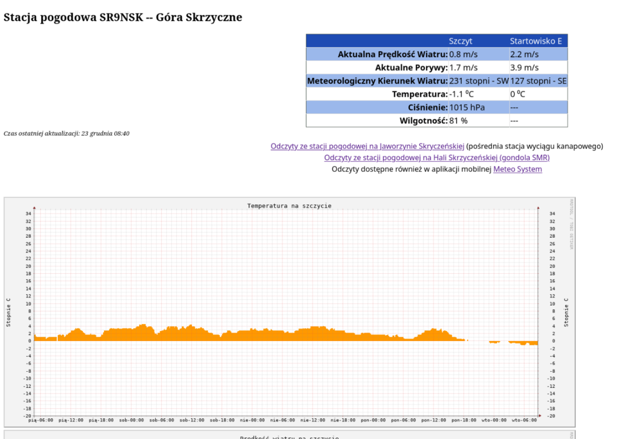Image resolution: width=643 pixels, height=439 pixels.
Task: Open the Jaworzyna Skrzyczeńska station readings link
Action: tap(367, 146)
